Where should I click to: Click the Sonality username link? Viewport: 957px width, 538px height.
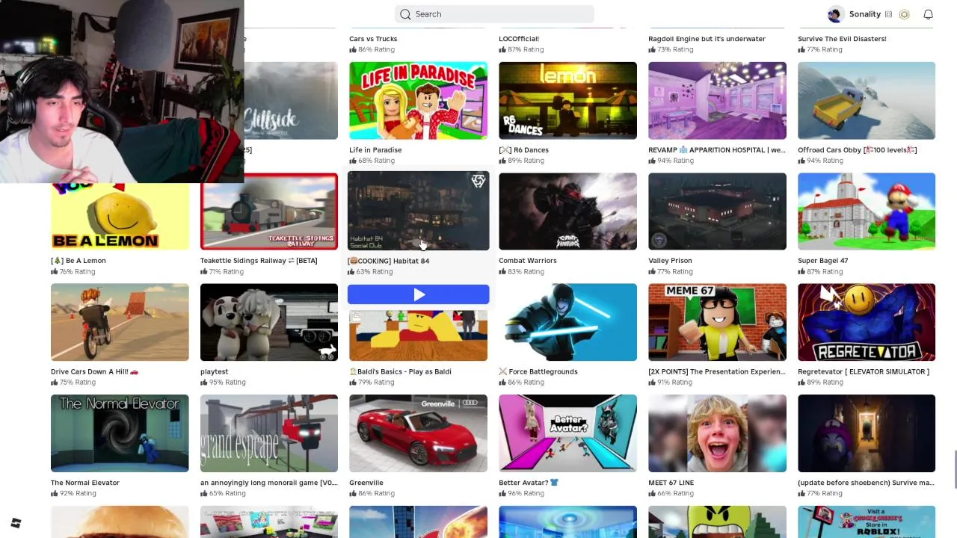click(x=864, y=14)
